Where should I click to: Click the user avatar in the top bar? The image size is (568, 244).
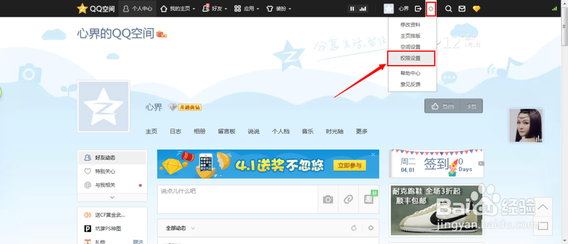[x=389, y=8]
